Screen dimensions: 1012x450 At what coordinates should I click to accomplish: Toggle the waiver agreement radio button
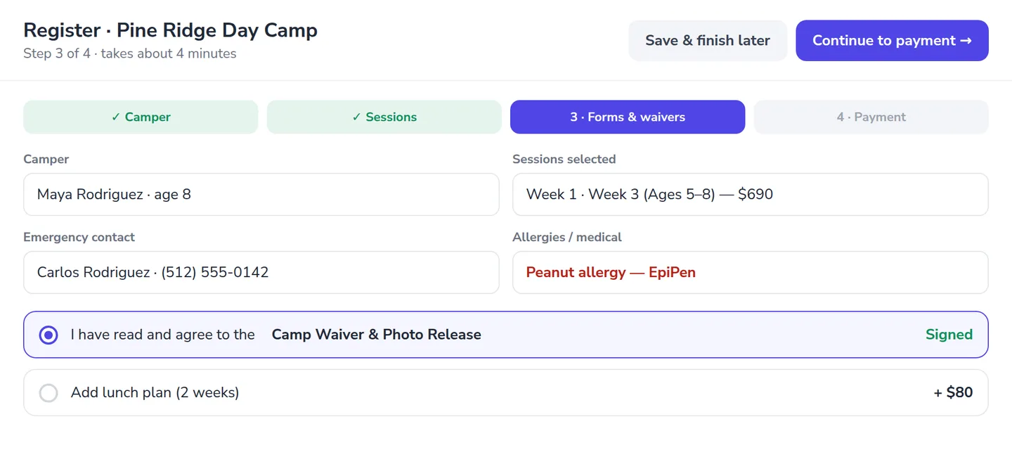pos(48,335)
